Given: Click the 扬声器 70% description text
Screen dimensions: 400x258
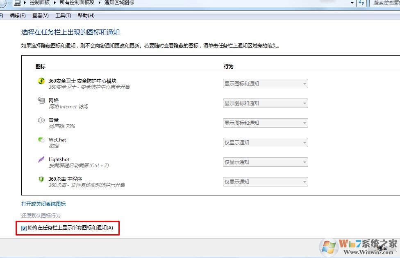Looking at the screenshot, I should coord(62,126).
